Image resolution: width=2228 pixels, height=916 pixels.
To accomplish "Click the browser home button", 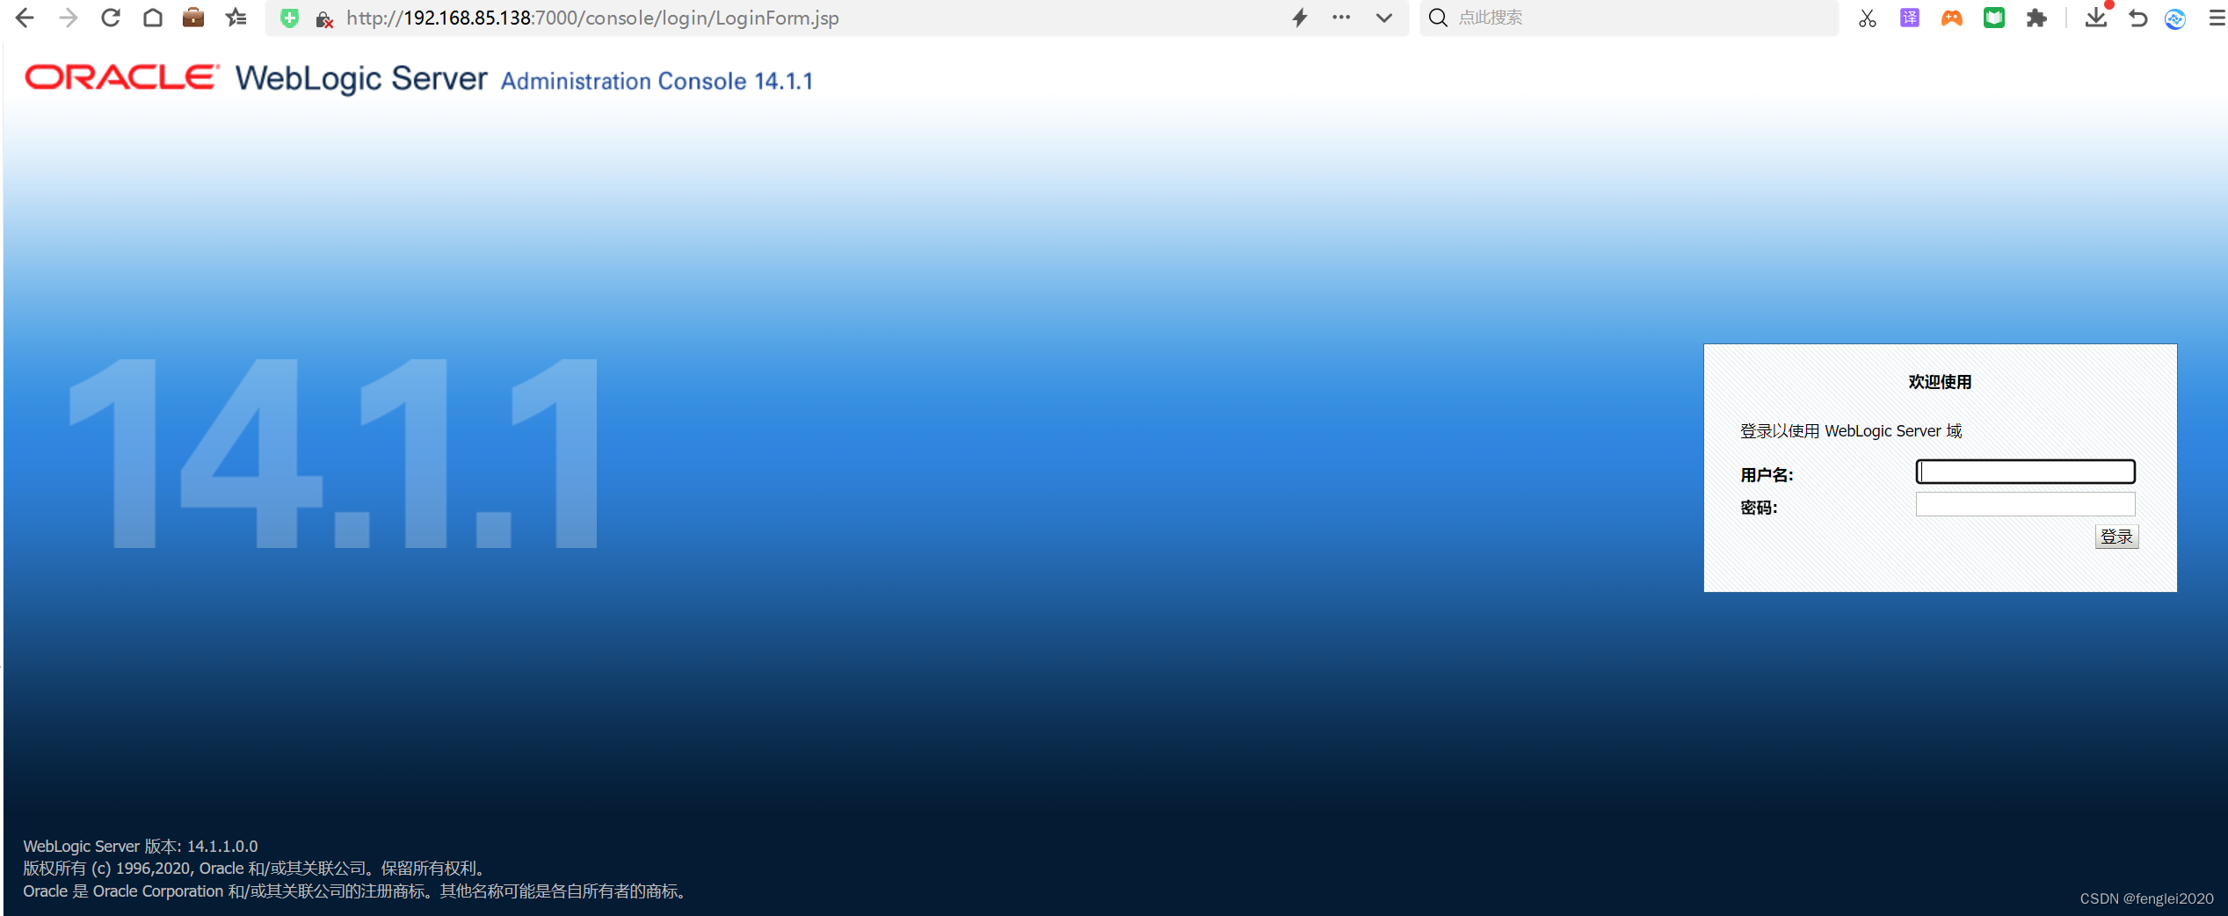I will click(x=151, y=18).
